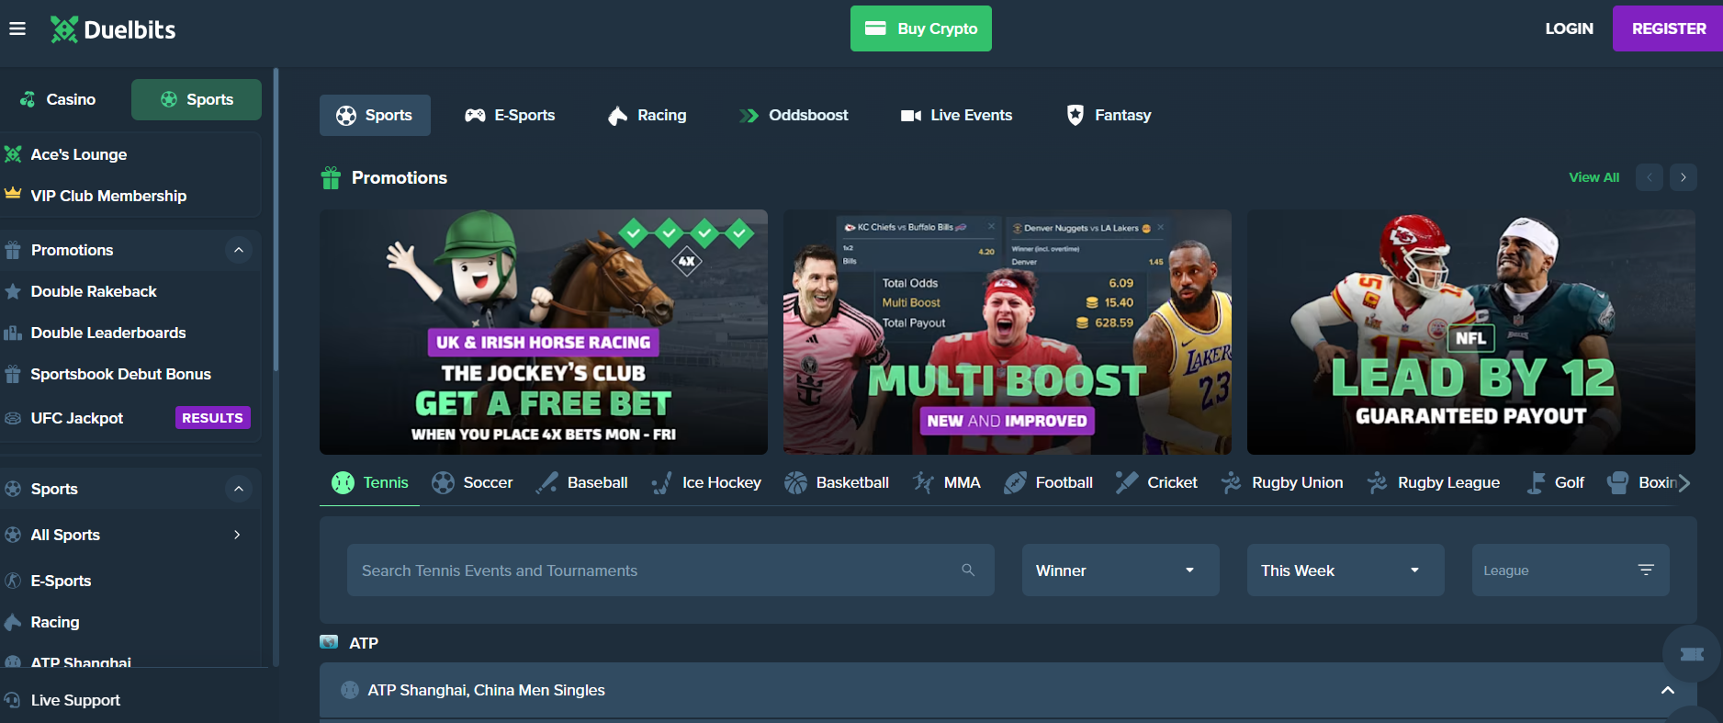Click the Duelbits logo
The image size is (1723, 723).
click(112, 29)
